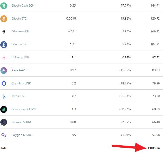The image size is (163, 153).
Task: Open the Ethereum ETH asset link
Action: (21, 32)
